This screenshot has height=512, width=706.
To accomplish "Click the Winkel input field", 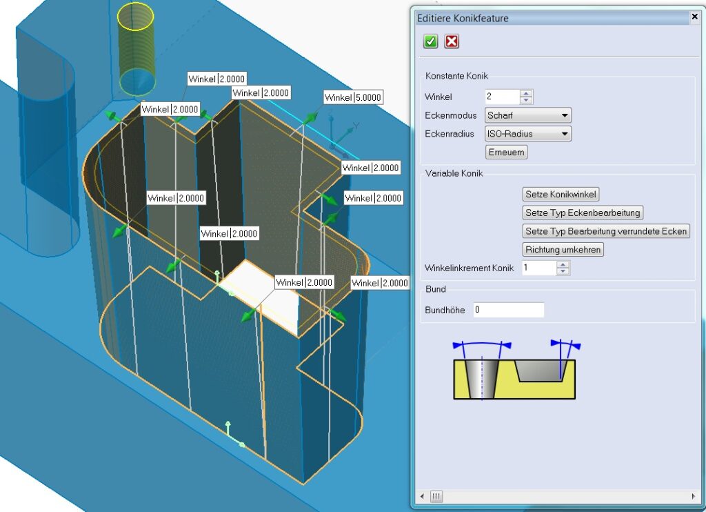I will pos(503,97).
